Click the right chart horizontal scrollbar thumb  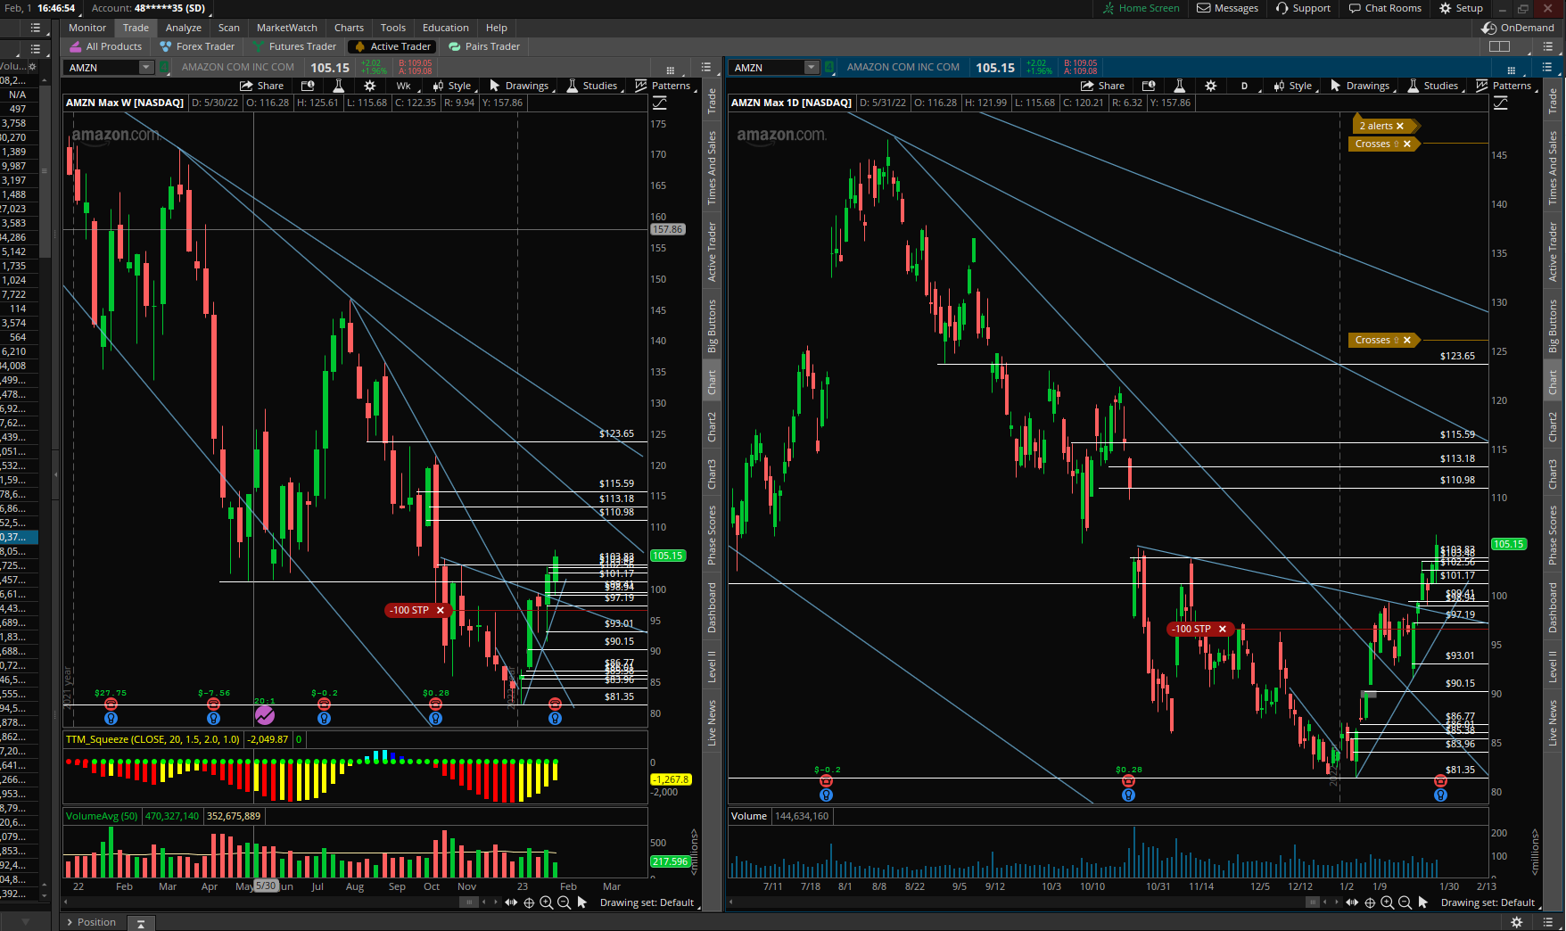[1312, 902]
